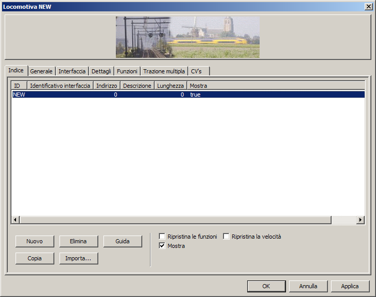Click the train banner image

pos(188,37)
